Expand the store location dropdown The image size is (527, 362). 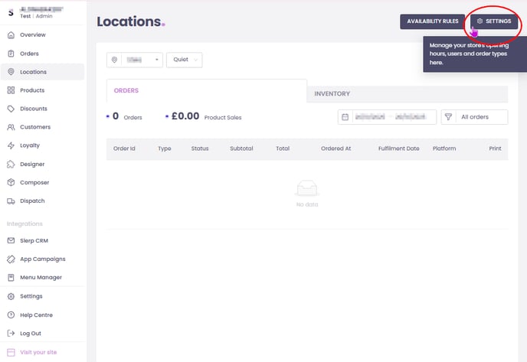(x=134, y=60)
